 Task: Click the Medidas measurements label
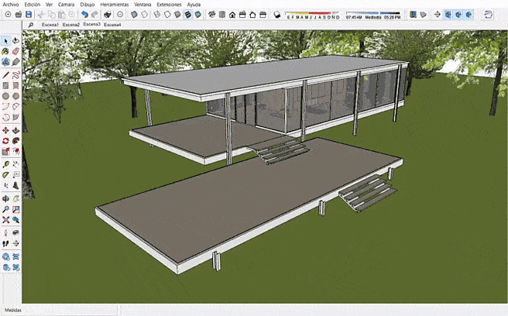(x=13, y=310)
